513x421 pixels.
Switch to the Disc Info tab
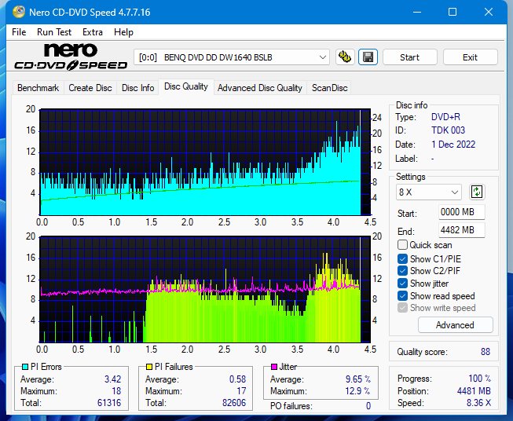pyautogui.click(x=137, y=88)
